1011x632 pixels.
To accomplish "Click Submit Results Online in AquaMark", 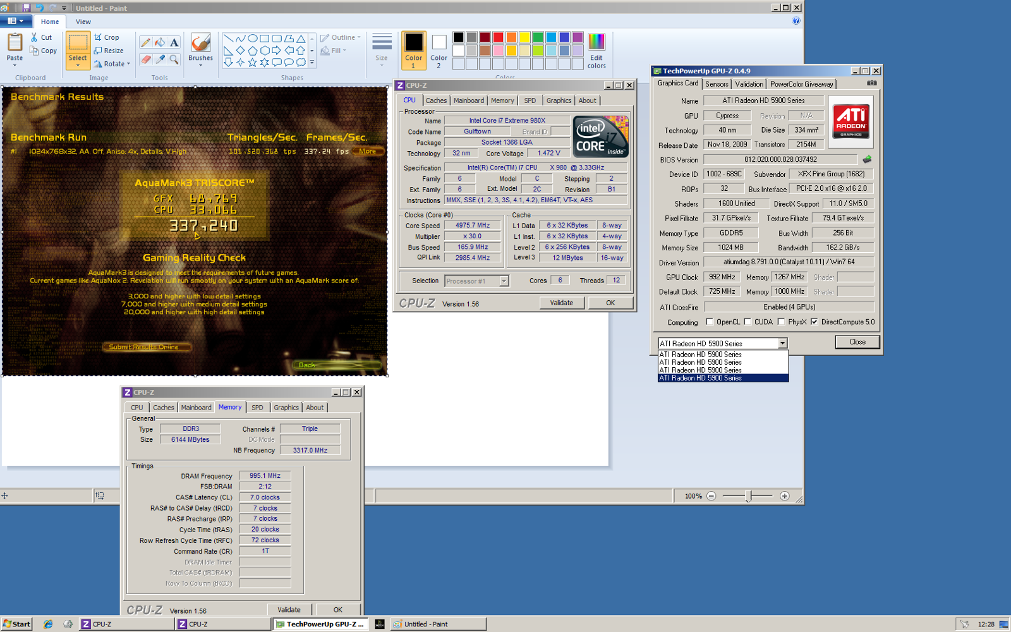I will (x=147, y=347).
